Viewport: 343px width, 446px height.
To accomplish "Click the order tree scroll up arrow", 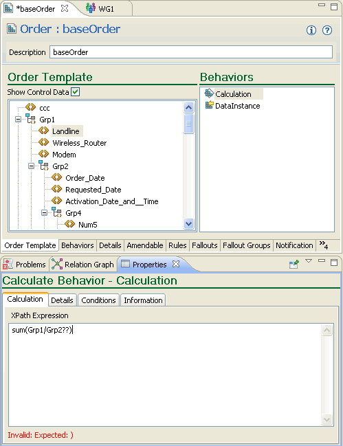I will (x=188, y=107).
